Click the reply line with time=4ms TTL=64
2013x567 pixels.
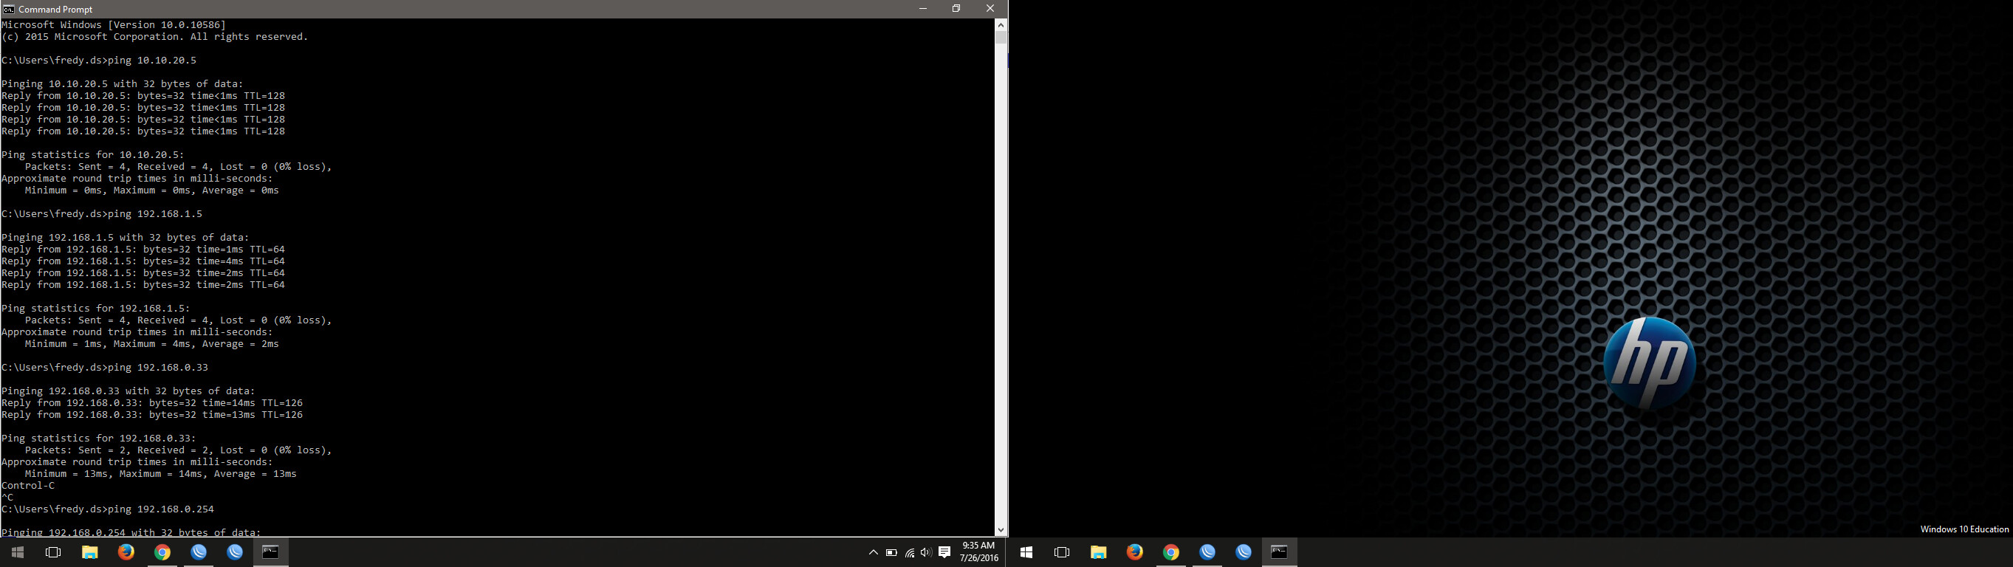point(143,261)
